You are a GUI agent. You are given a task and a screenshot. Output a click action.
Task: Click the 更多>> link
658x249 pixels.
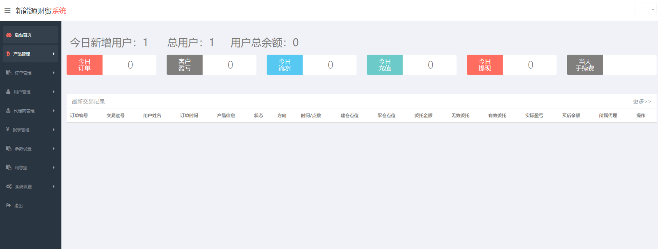click(642, 101)
